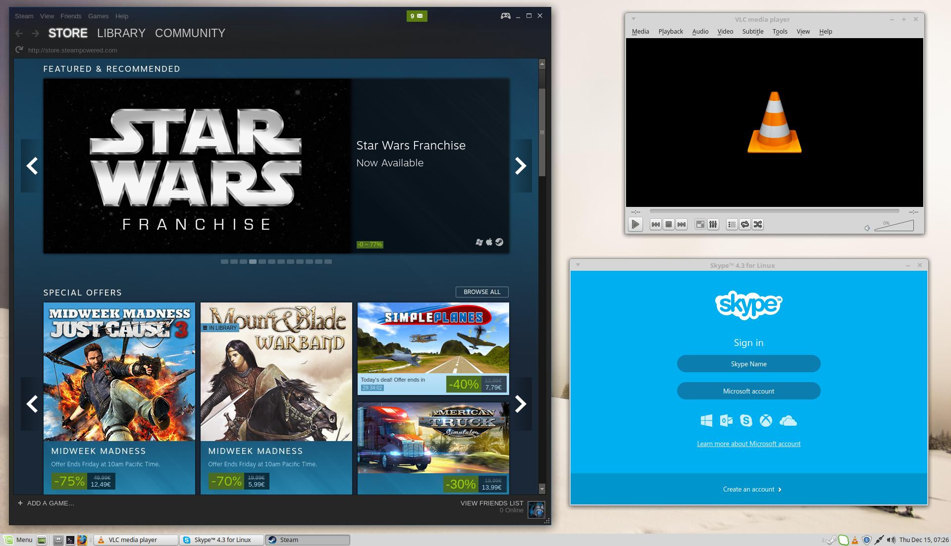Click Skype 'S' icon in services row
Image resolution: width=951 pixels, height=546 pixels.
(746, 421)
